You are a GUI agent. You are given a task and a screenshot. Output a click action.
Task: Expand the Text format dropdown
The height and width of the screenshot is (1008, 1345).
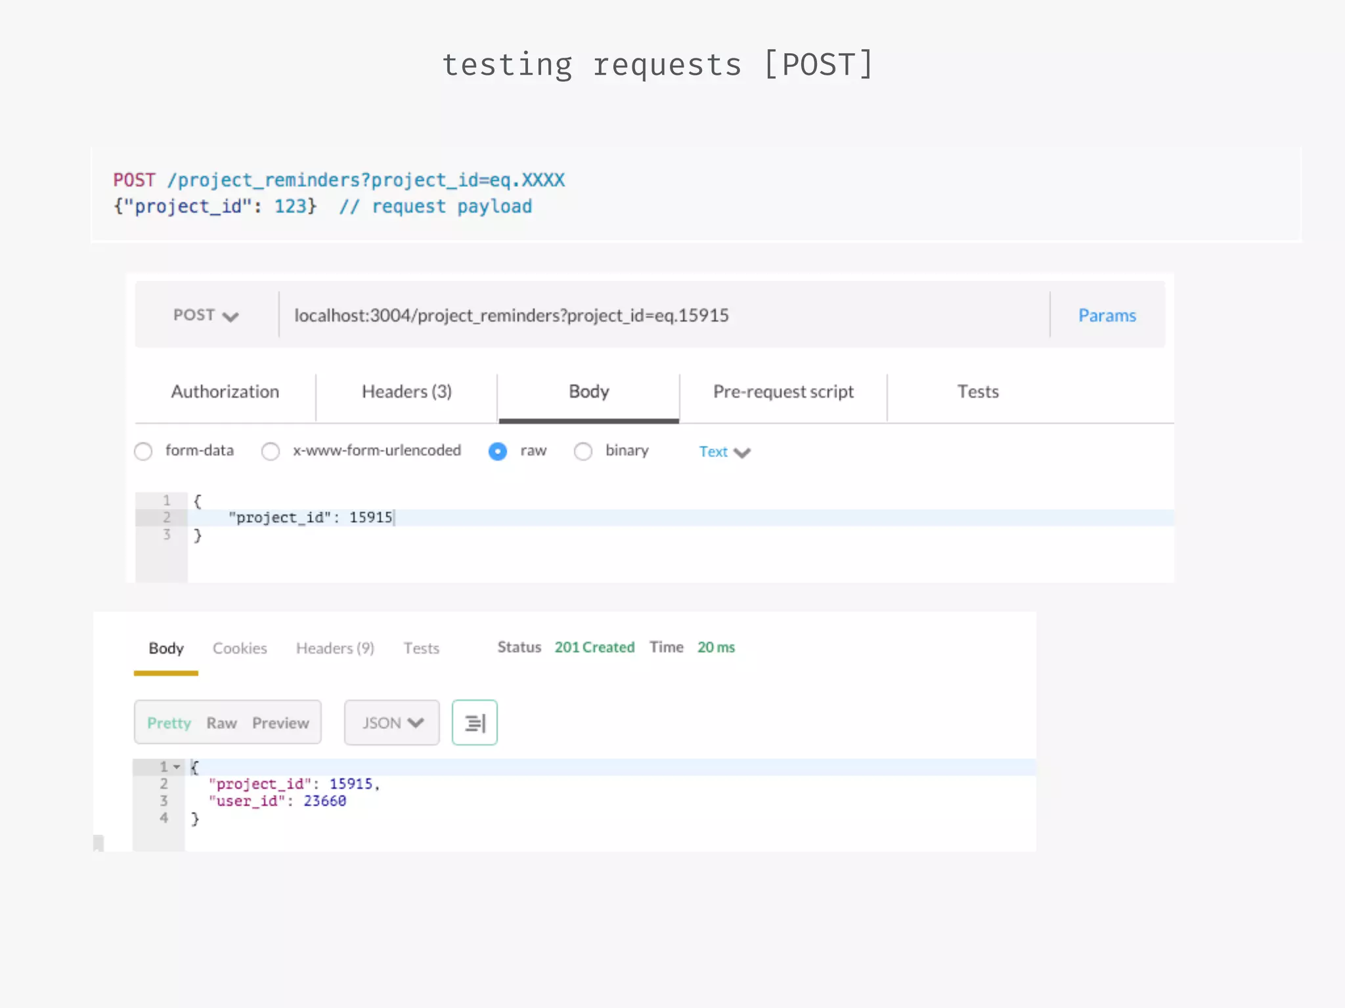[724, 451]
